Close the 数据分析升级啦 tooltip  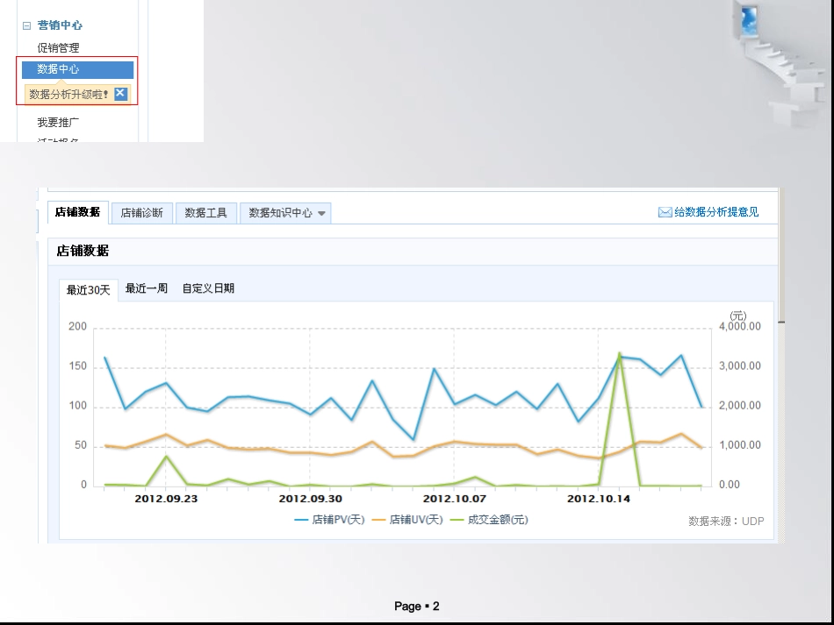[120, 94]
